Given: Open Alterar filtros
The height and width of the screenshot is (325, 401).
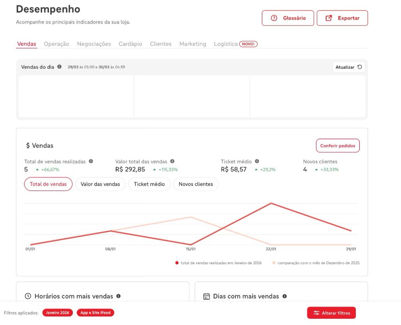Looking at the screenshot, I should tap(331, 313).
